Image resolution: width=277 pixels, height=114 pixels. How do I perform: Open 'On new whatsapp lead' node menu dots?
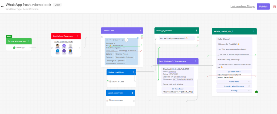coord(29,41)
